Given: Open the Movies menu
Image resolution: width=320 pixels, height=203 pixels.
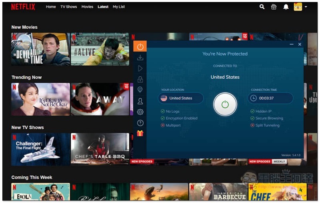Looking at the screenshot, I should [87, 7].
